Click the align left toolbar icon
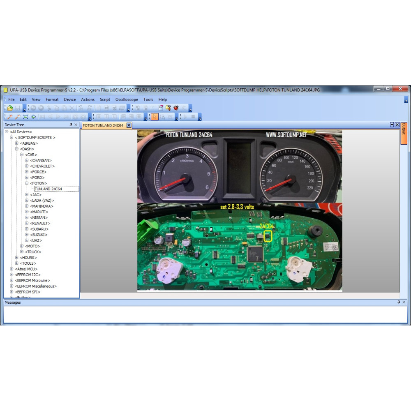The image size is (411, 411). [x=123, y=117]
